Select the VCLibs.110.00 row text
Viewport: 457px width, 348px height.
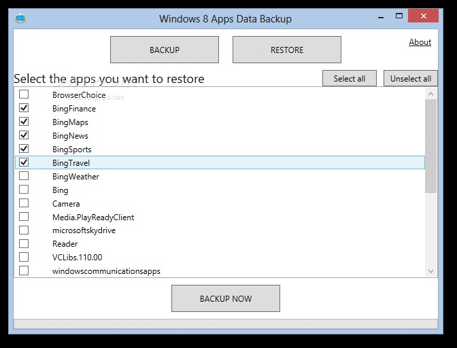coord(78,258)
